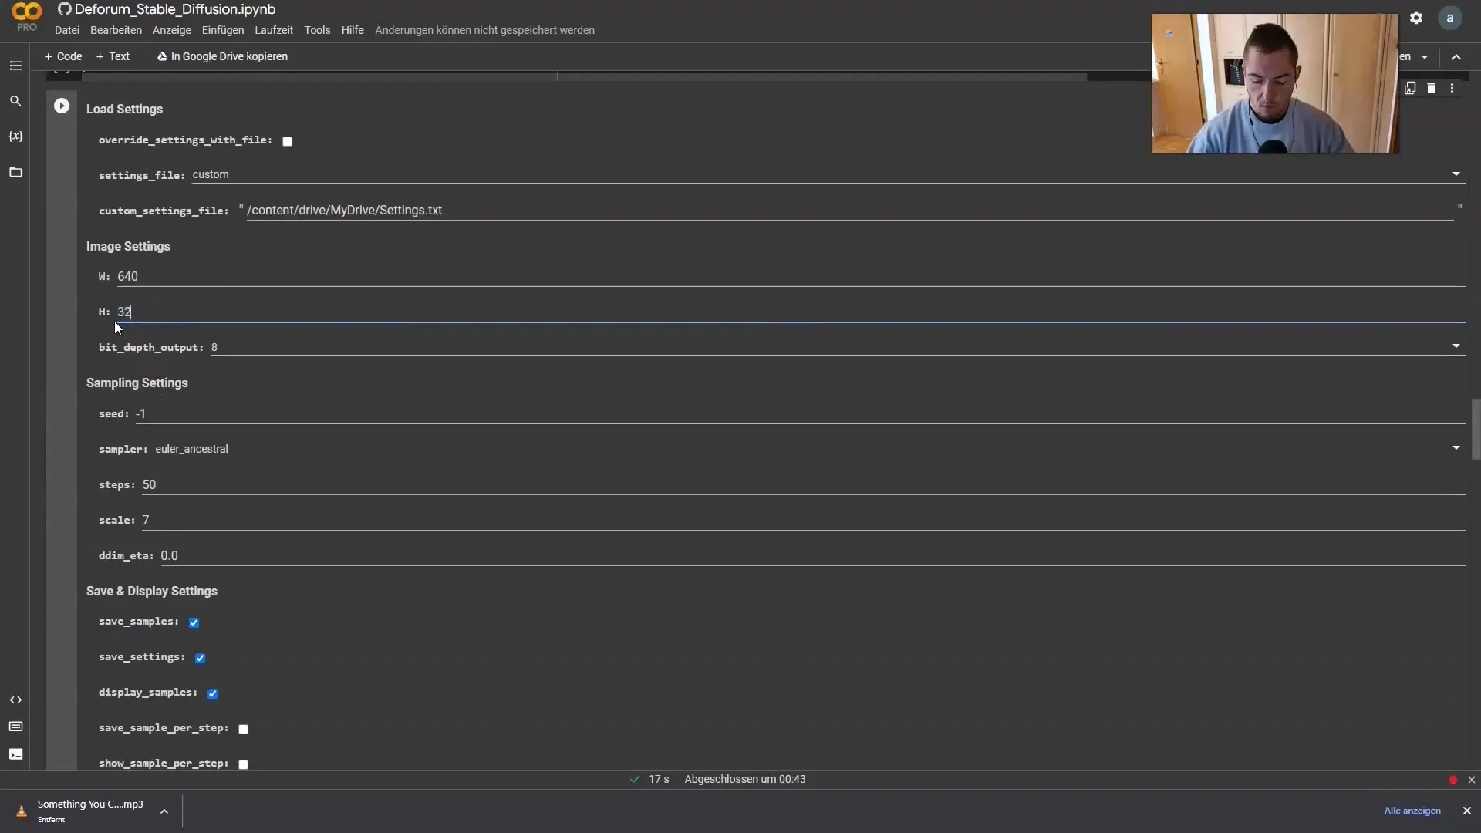Viewport: 1481px width, 833px height.
Task: Click the Add Code cell button
Action: coord(62,56)
